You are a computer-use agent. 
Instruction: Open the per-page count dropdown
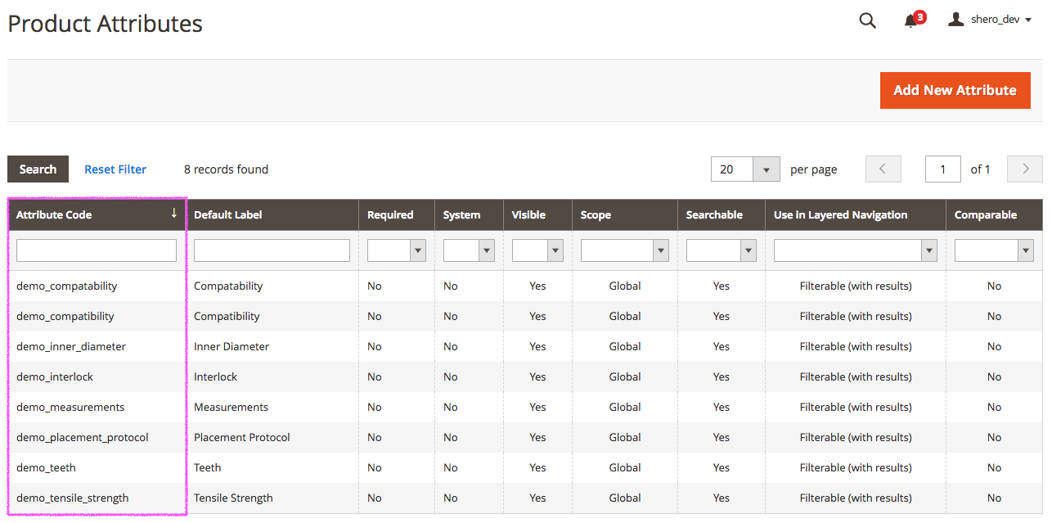tap(766, 169)
